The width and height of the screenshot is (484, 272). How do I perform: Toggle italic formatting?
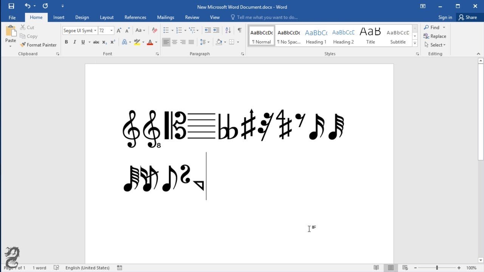74,42
